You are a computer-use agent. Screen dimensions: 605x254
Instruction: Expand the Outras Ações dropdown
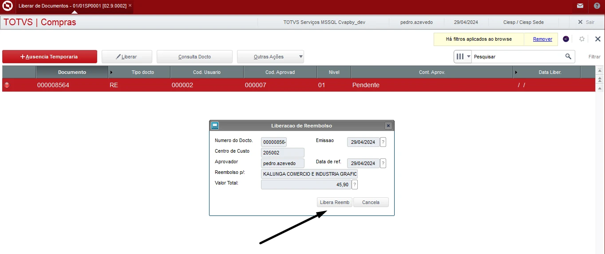pyautogui.click(x=301, y=57)
